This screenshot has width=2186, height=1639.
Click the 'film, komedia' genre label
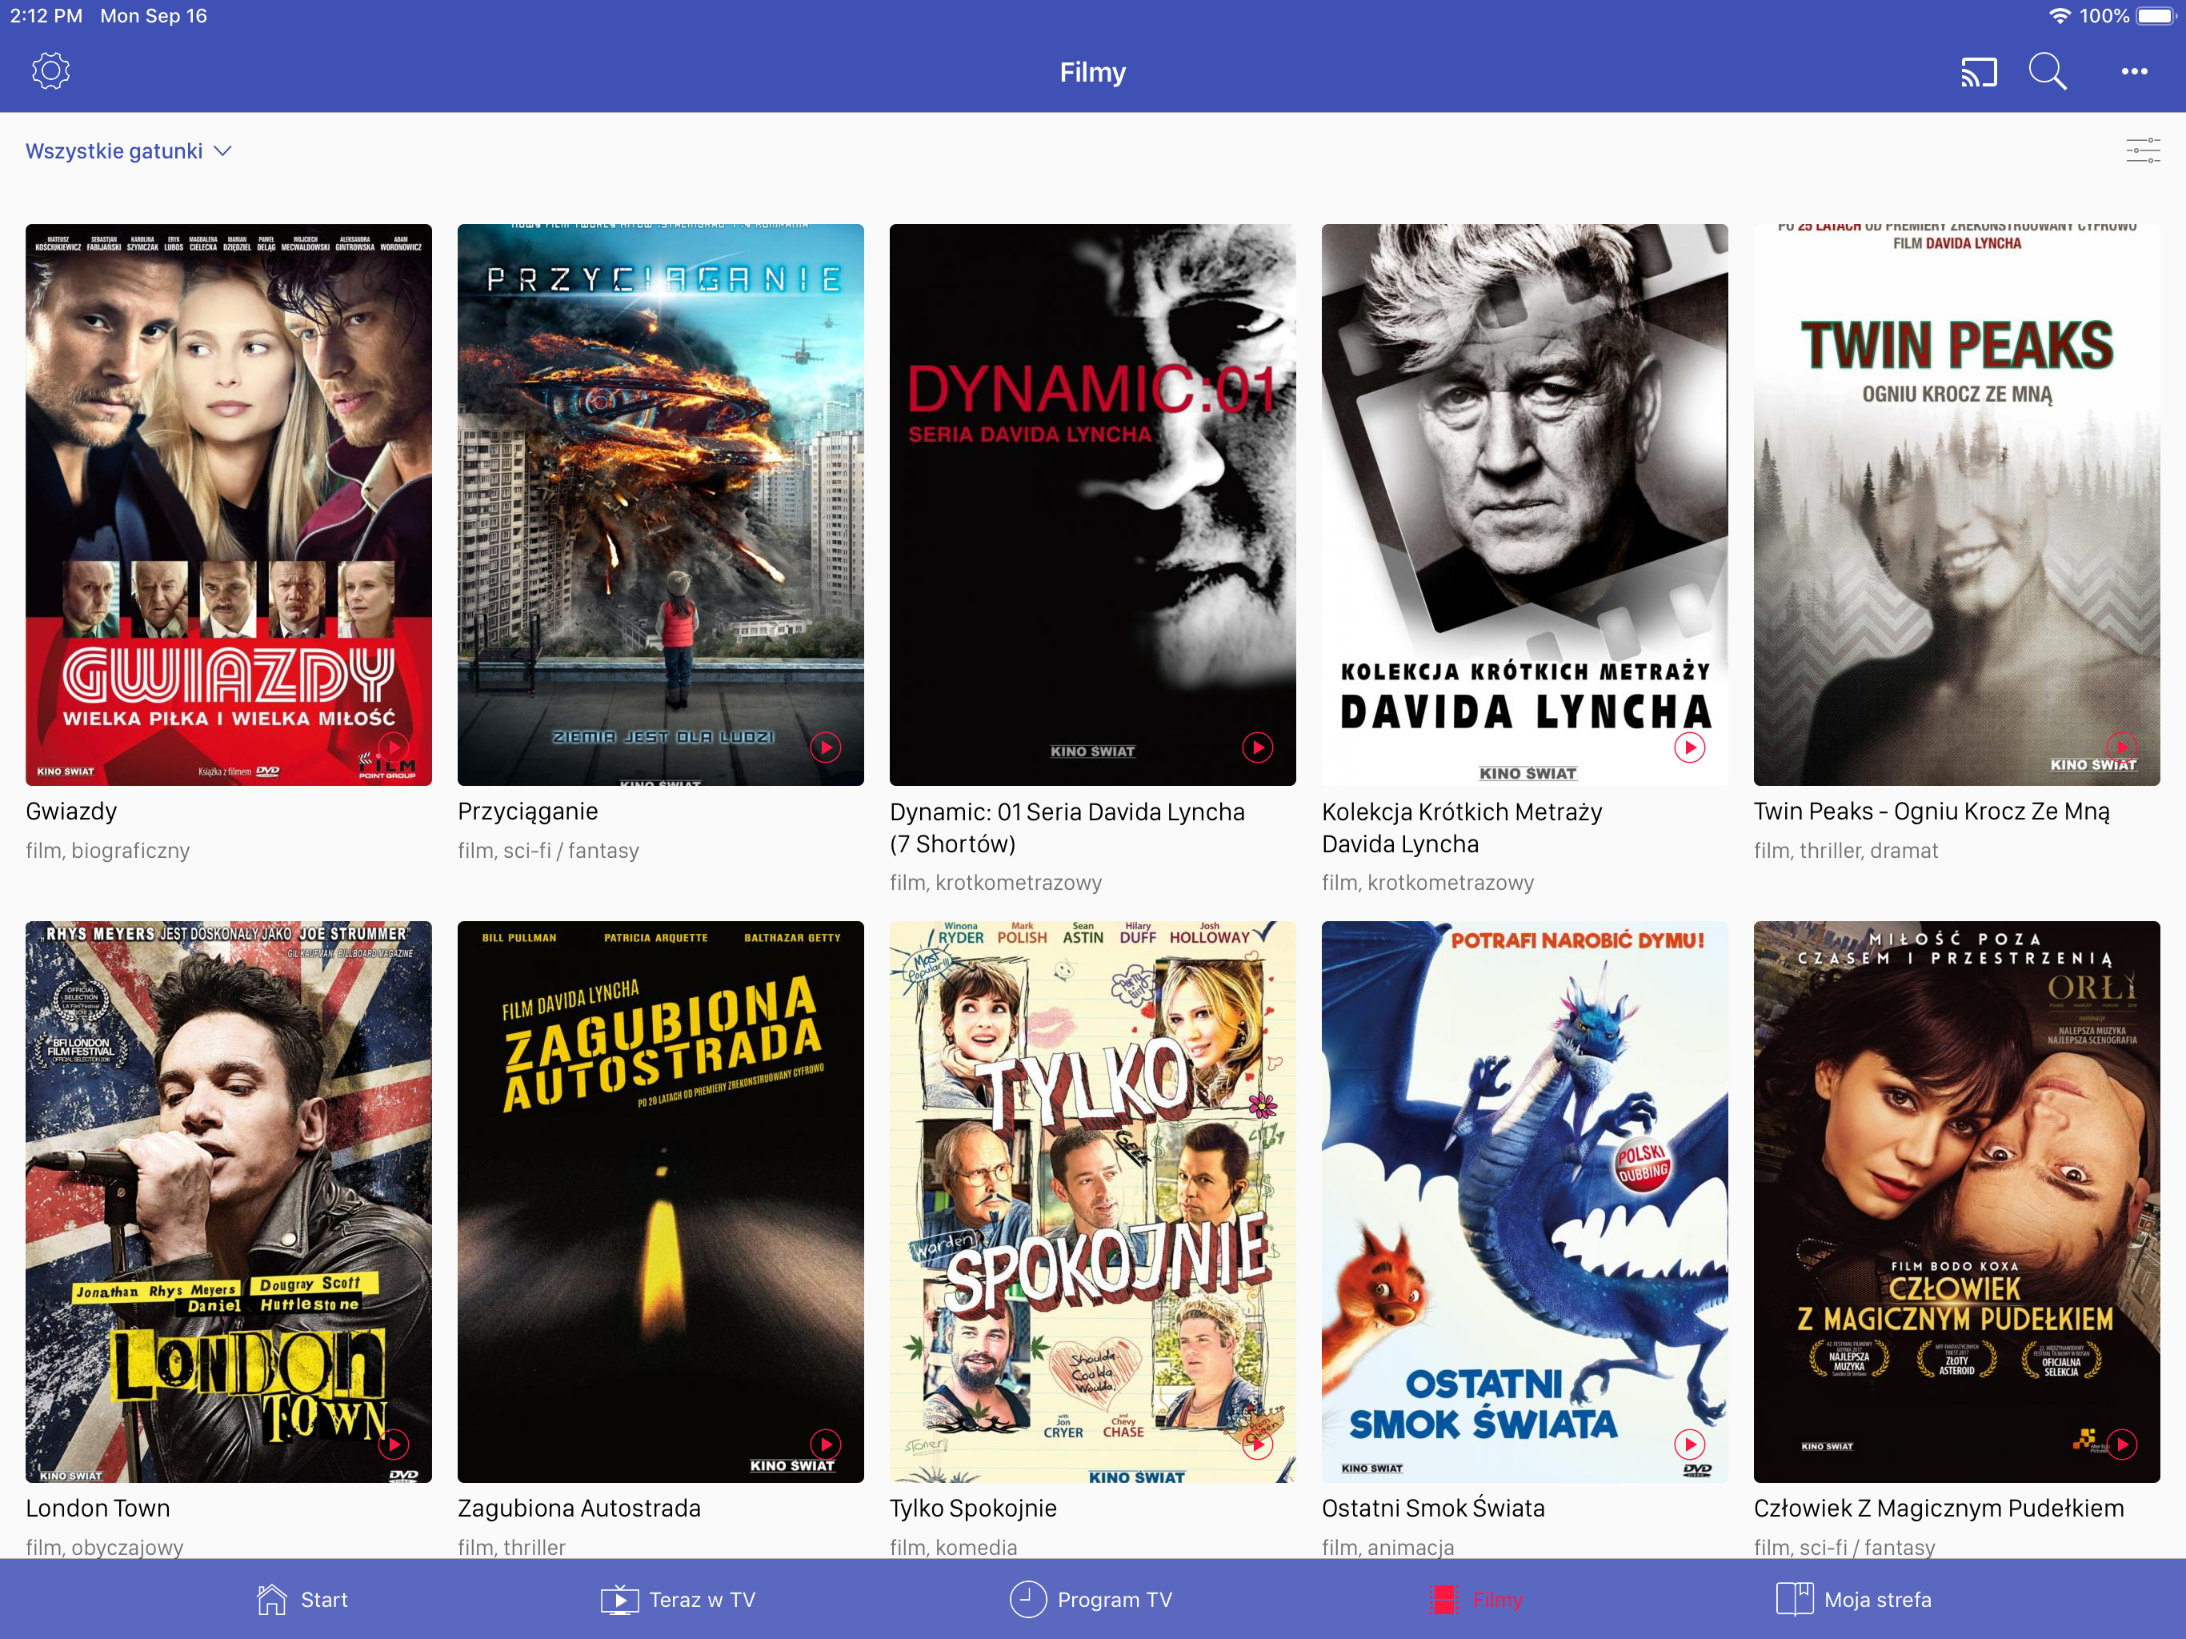[x=953, y=1547]
